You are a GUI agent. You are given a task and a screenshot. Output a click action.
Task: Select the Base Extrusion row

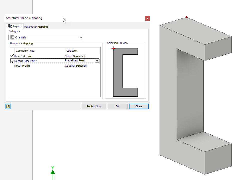click(55, 56)
